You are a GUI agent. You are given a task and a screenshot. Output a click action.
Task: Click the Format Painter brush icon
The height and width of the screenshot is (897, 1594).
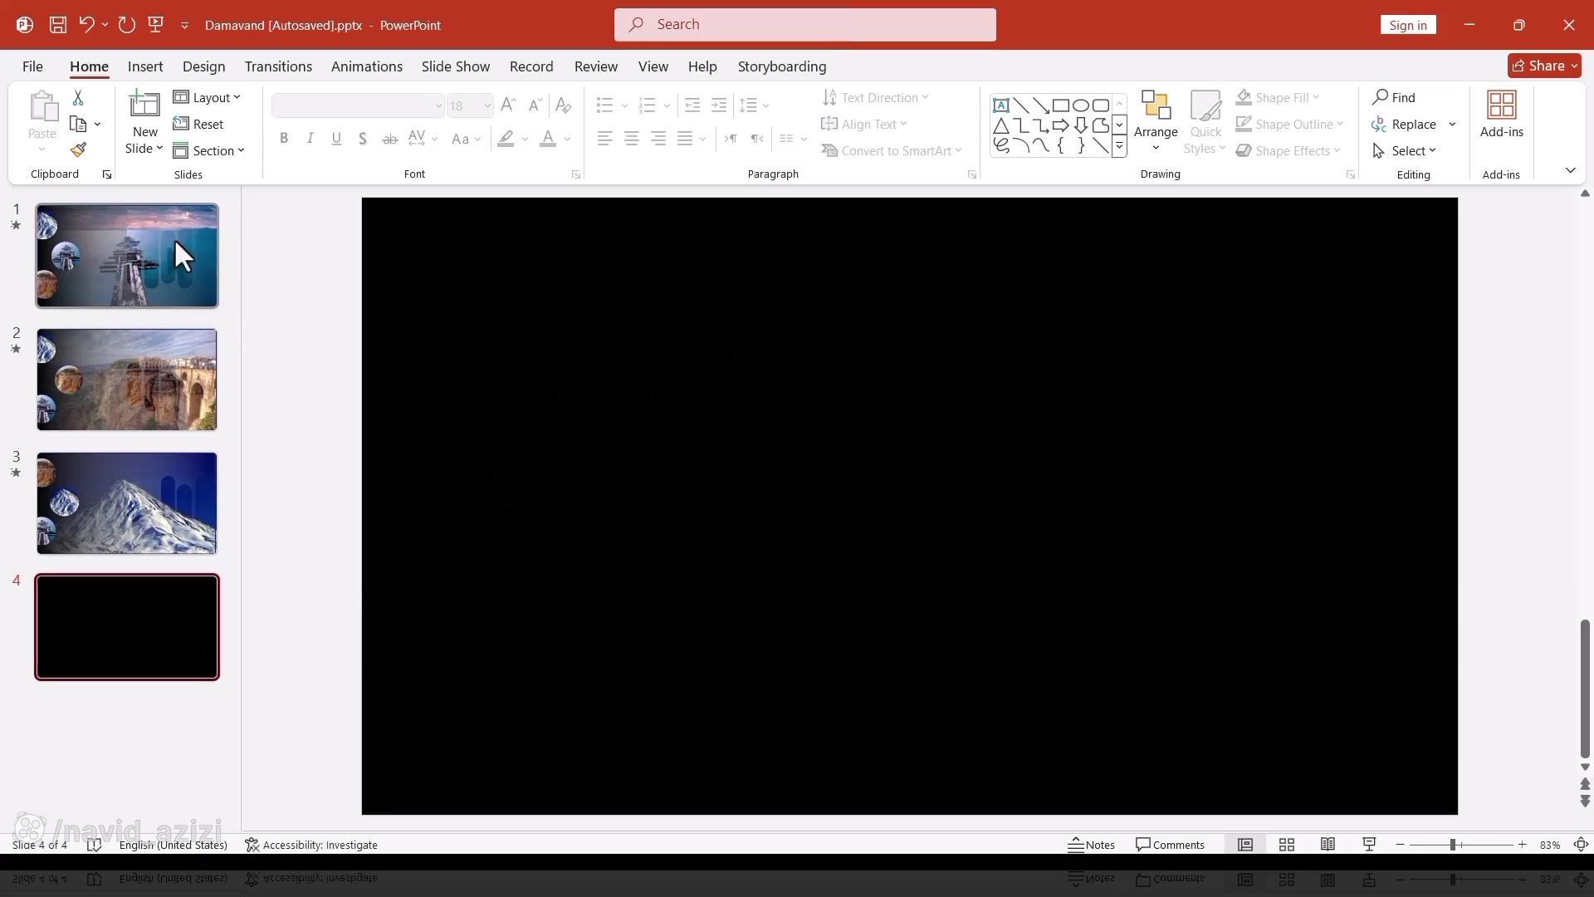click(78, 150)
